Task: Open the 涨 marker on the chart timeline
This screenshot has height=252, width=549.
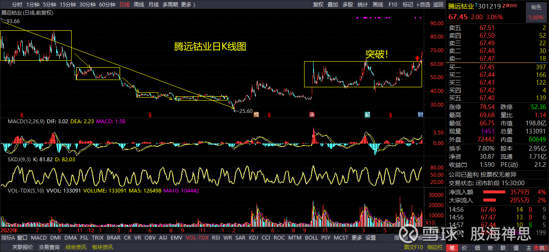Action: 311,114
